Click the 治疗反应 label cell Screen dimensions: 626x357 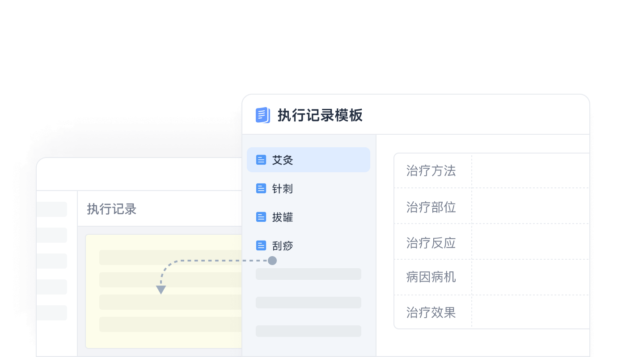(x=433, y=242)
